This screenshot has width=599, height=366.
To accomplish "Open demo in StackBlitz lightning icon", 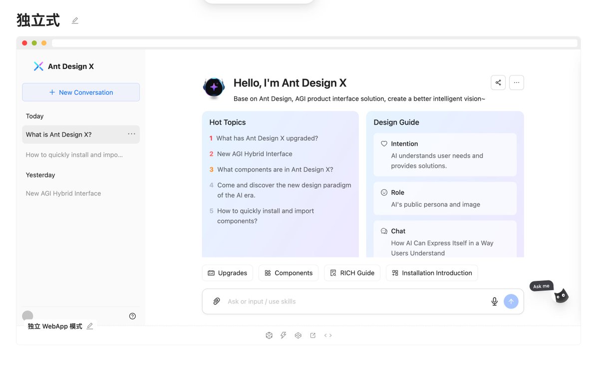I will click(x=284, y=335).
